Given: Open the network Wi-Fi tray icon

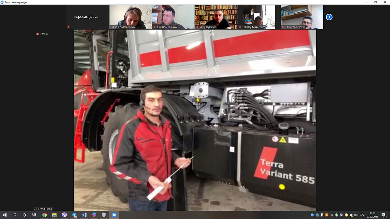Looking at the screenshot, I should click(331, 215).
